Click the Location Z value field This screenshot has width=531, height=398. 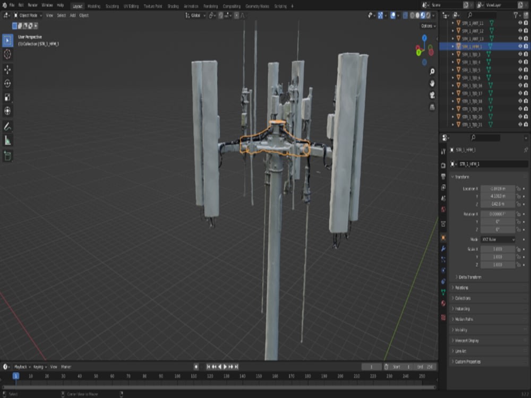[x=498, y=204]
